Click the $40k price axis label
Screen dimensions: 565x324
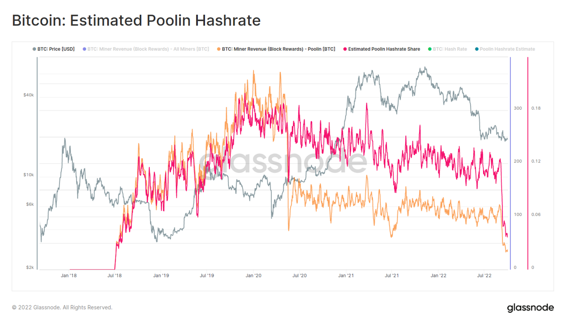click(x=29, y=95)
